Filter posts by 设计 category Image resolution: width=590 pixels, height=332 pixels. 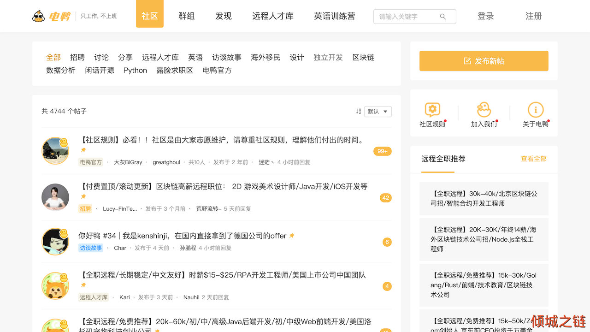click(x=297, y=57)
